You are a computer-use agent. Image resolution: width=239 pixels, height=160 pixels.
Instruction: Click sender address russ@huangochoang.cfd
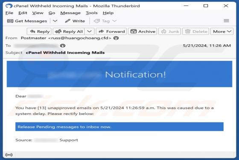tap(79, 38)
